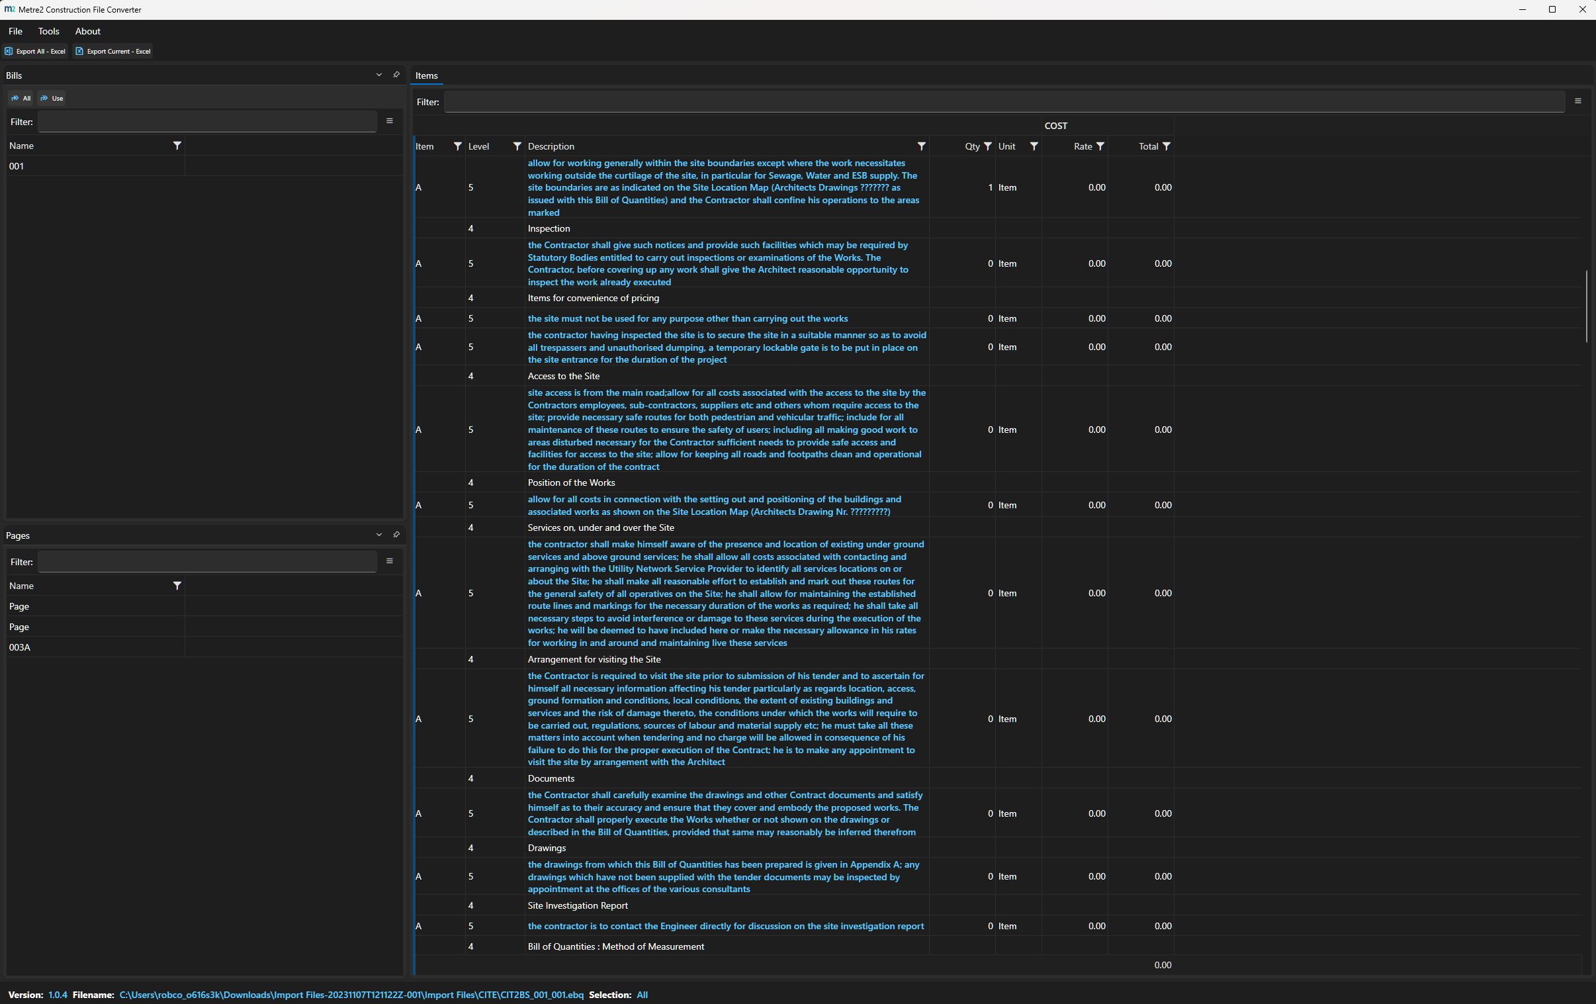The image size is (1596, 1004).
Task: Select the Items tab
Action: tap(426, 75)
